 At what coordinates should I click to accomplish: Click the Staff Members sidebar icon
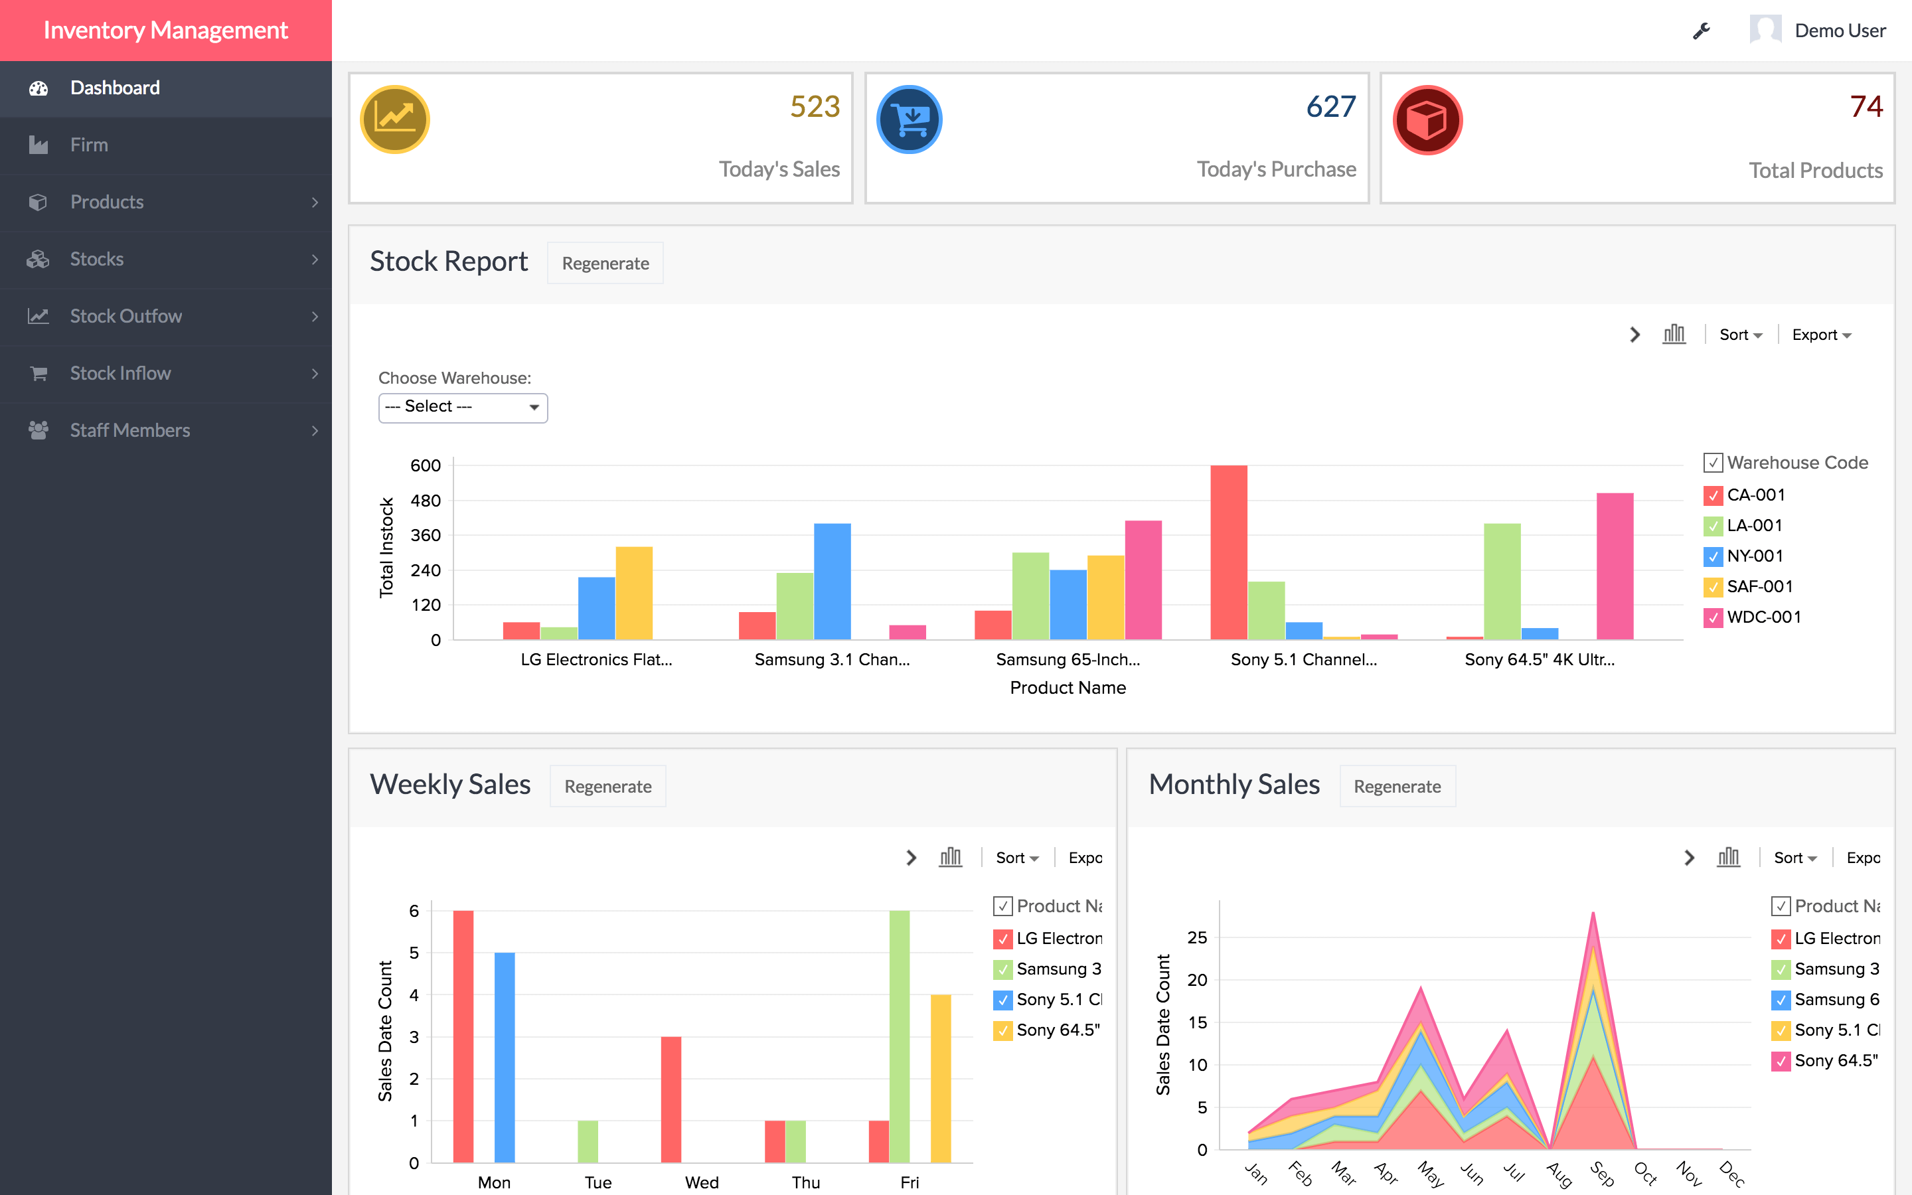click(39, 430)
